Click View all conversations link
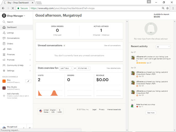This screenshot has width=176, height=132. point(112,46)
